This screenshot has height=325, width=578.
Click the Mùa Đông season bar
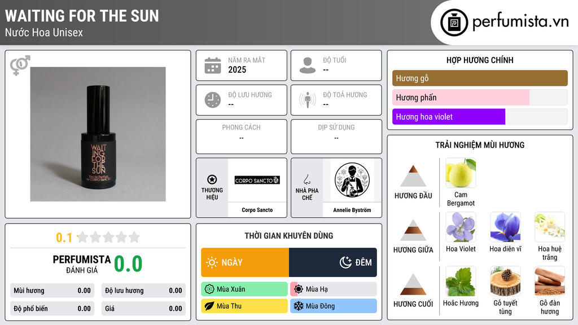tap(334, 306)
